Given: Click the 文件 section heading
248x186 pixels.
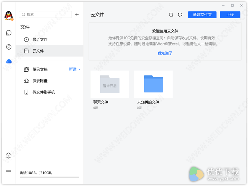Looking at the screenshot, I should coord(25,27).
